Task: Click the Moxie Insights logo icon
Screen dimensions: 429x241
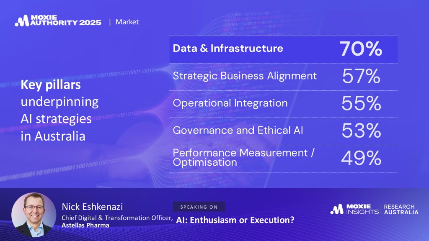Action: tap(337, 209)
